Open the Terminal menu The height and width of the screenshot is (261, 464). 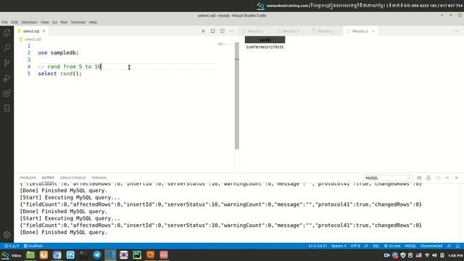point(78,22)
